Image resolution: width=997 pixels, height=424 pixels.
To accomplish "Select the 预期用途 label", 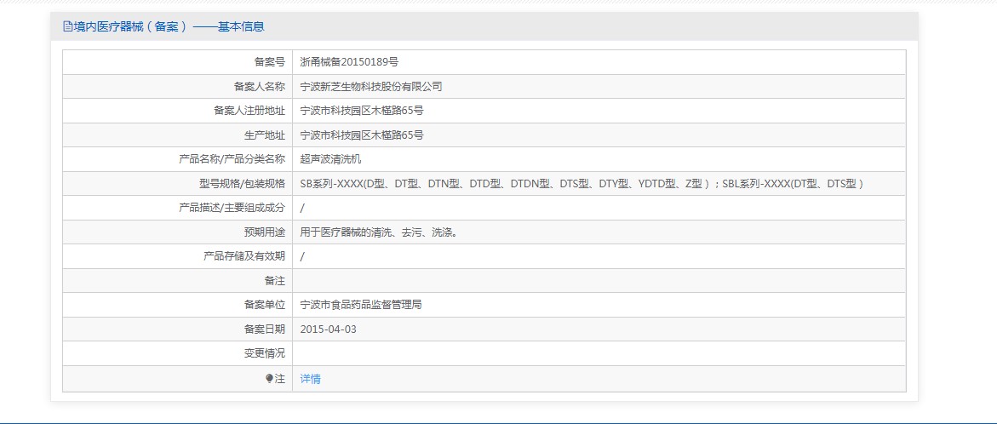I will pyautogui.click(x=265, y=232).
